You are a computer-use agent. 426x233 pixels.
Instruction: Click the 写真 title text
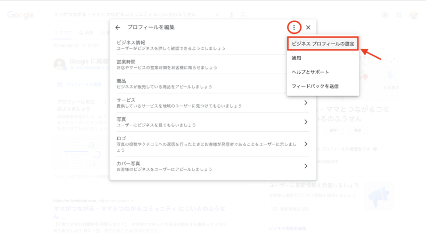[x=121, y=119]
